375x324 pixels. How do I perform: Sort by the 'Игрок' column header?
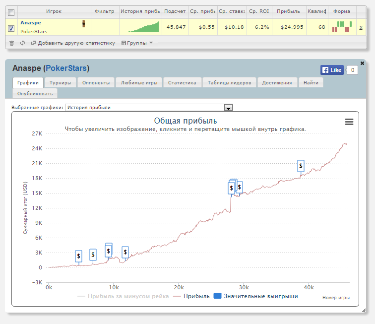point(54,11)
